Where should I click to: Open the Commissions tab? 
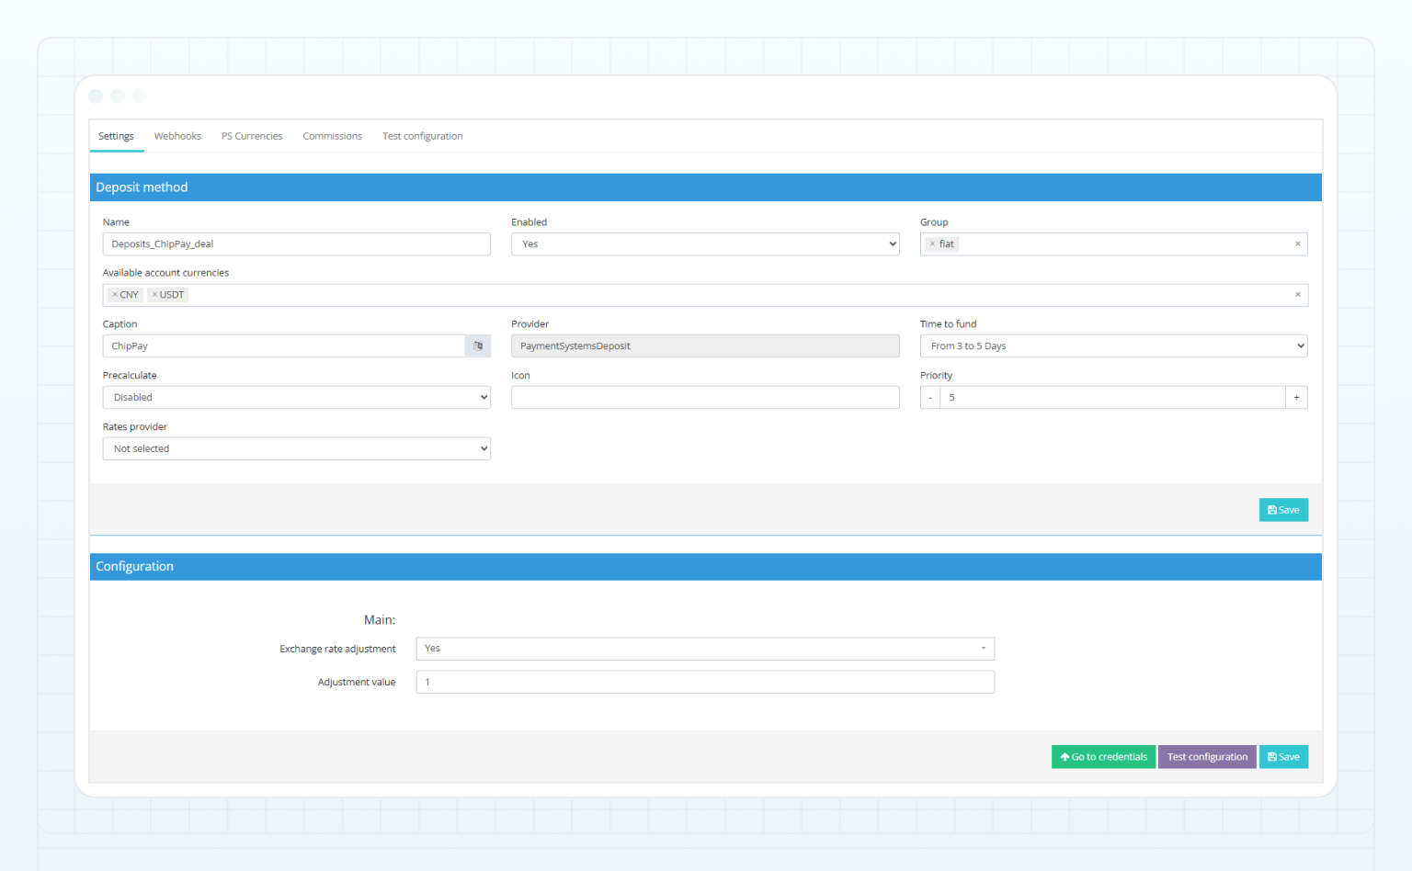332,136
